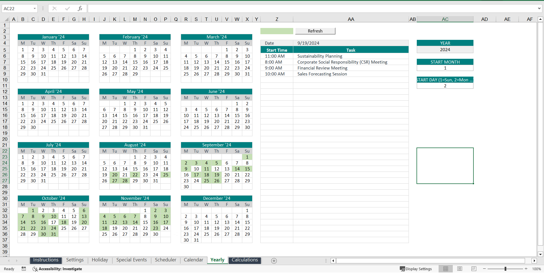Viewport: 544px width, 273px height.
Task: Click the Display Settings icon
Action: point(402,269)
